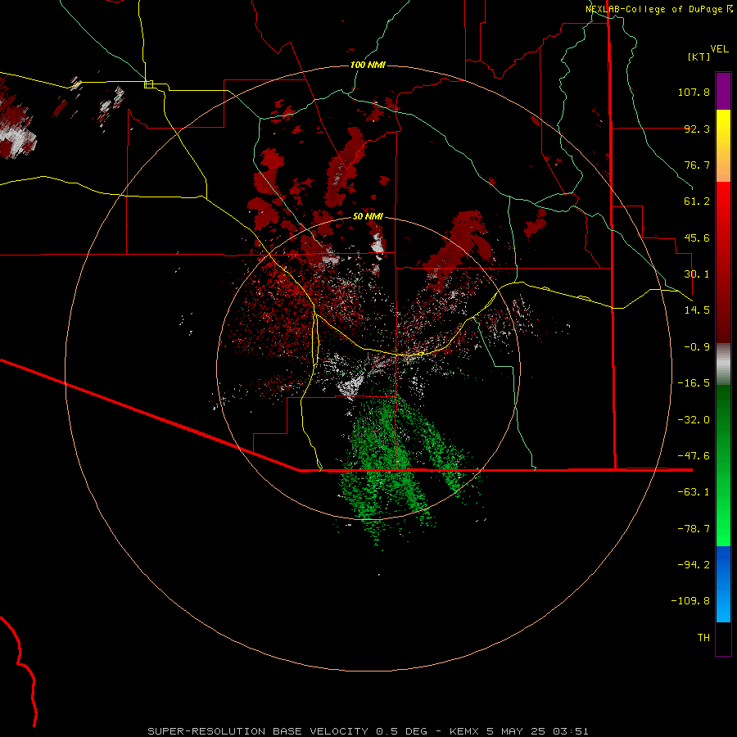Click the 107.8 velocity scale value
This screenshot has width=737, height=737.
pos(694,92)
